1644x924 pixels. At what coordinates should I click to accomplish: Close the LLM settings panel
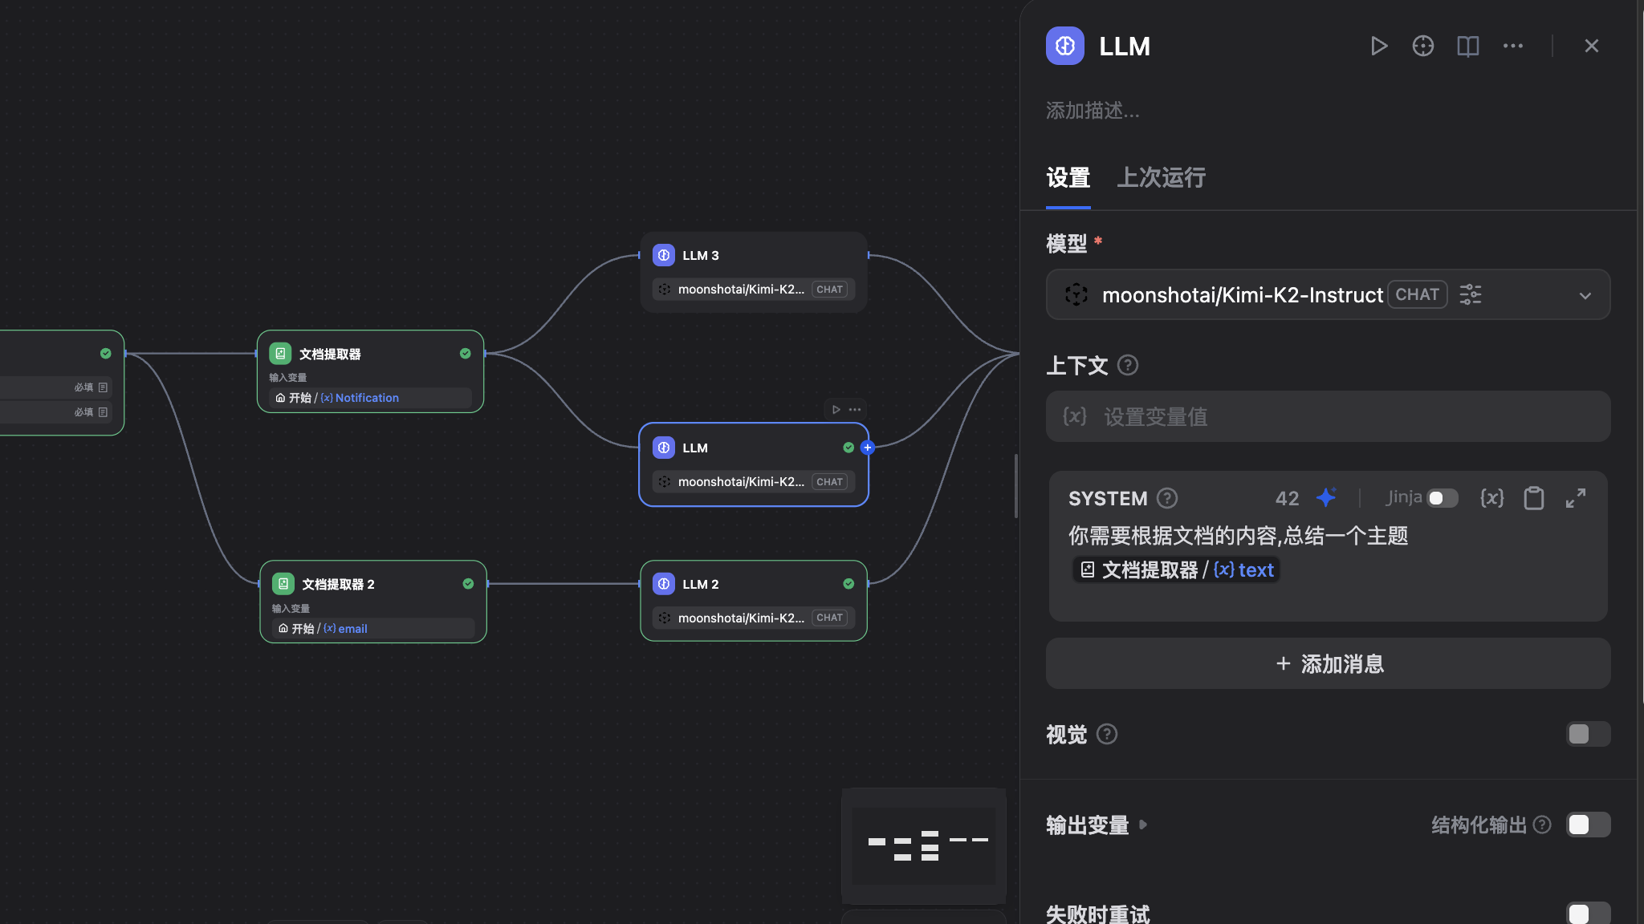click(1591, 47)
